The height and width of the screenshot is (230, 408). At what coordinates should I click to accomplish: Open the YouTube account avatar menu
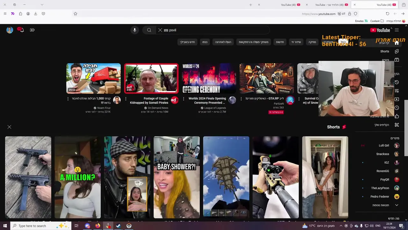10,30
